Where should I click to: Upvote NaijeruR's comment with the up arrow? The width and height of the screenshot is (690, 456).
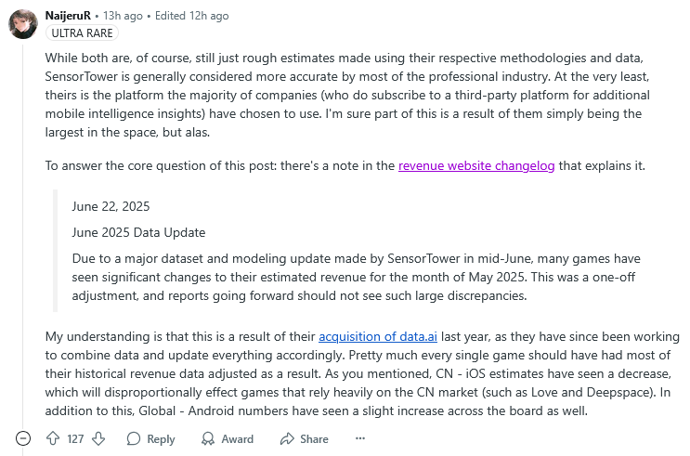click(53, 438)
